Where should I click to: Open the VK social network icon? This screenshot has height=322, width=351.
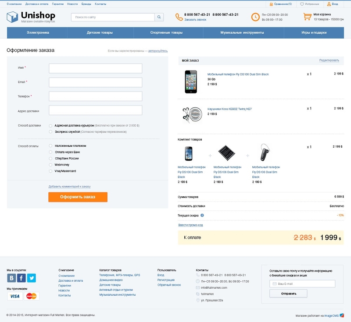[11, 278]
